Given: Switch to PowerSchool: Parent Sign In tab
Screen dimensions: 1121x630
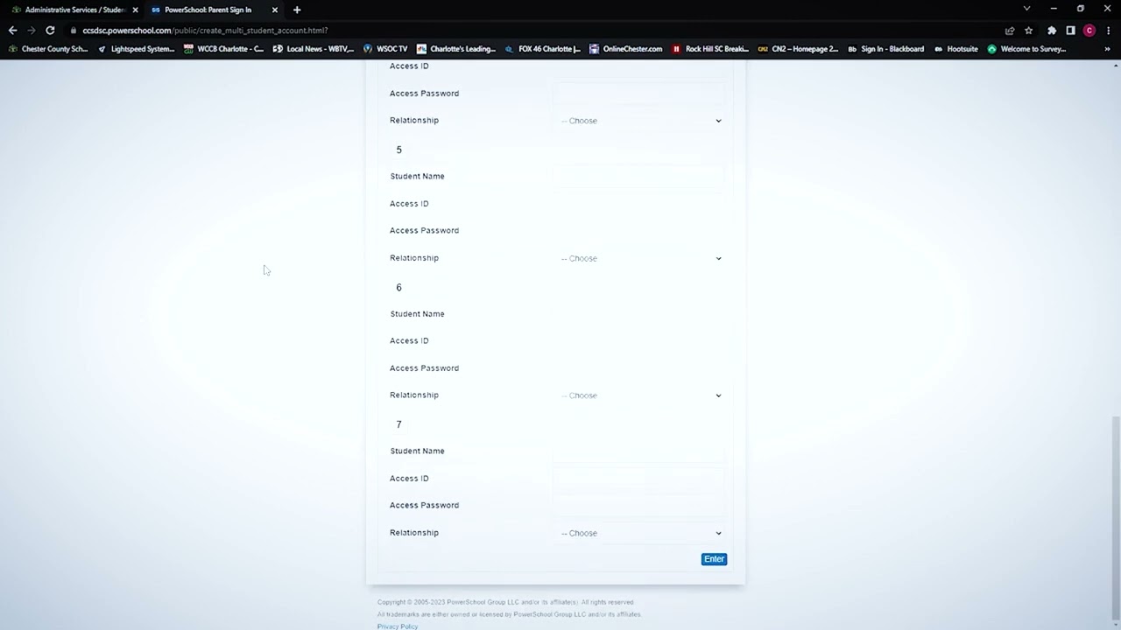Looking at the screenshot, I should click(x=214, y=10).
